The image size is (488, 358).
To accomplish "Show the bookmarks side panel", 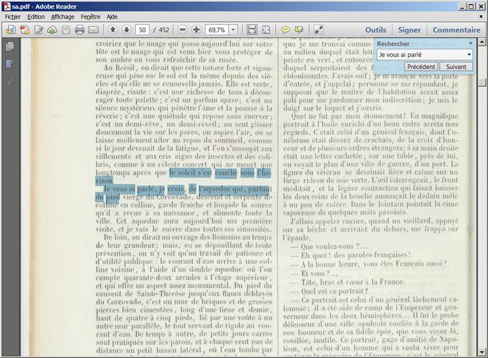I will [9, 64].
